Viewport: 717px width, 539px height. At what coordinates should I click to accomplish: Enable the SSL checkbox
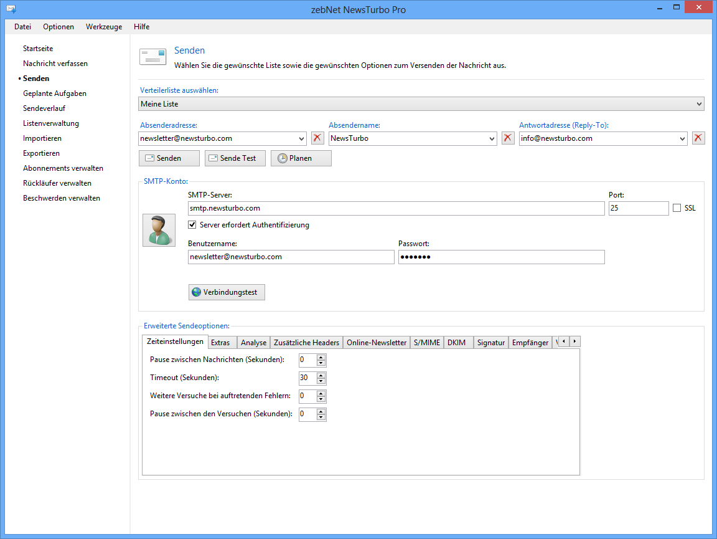click(x=677, y=208)
